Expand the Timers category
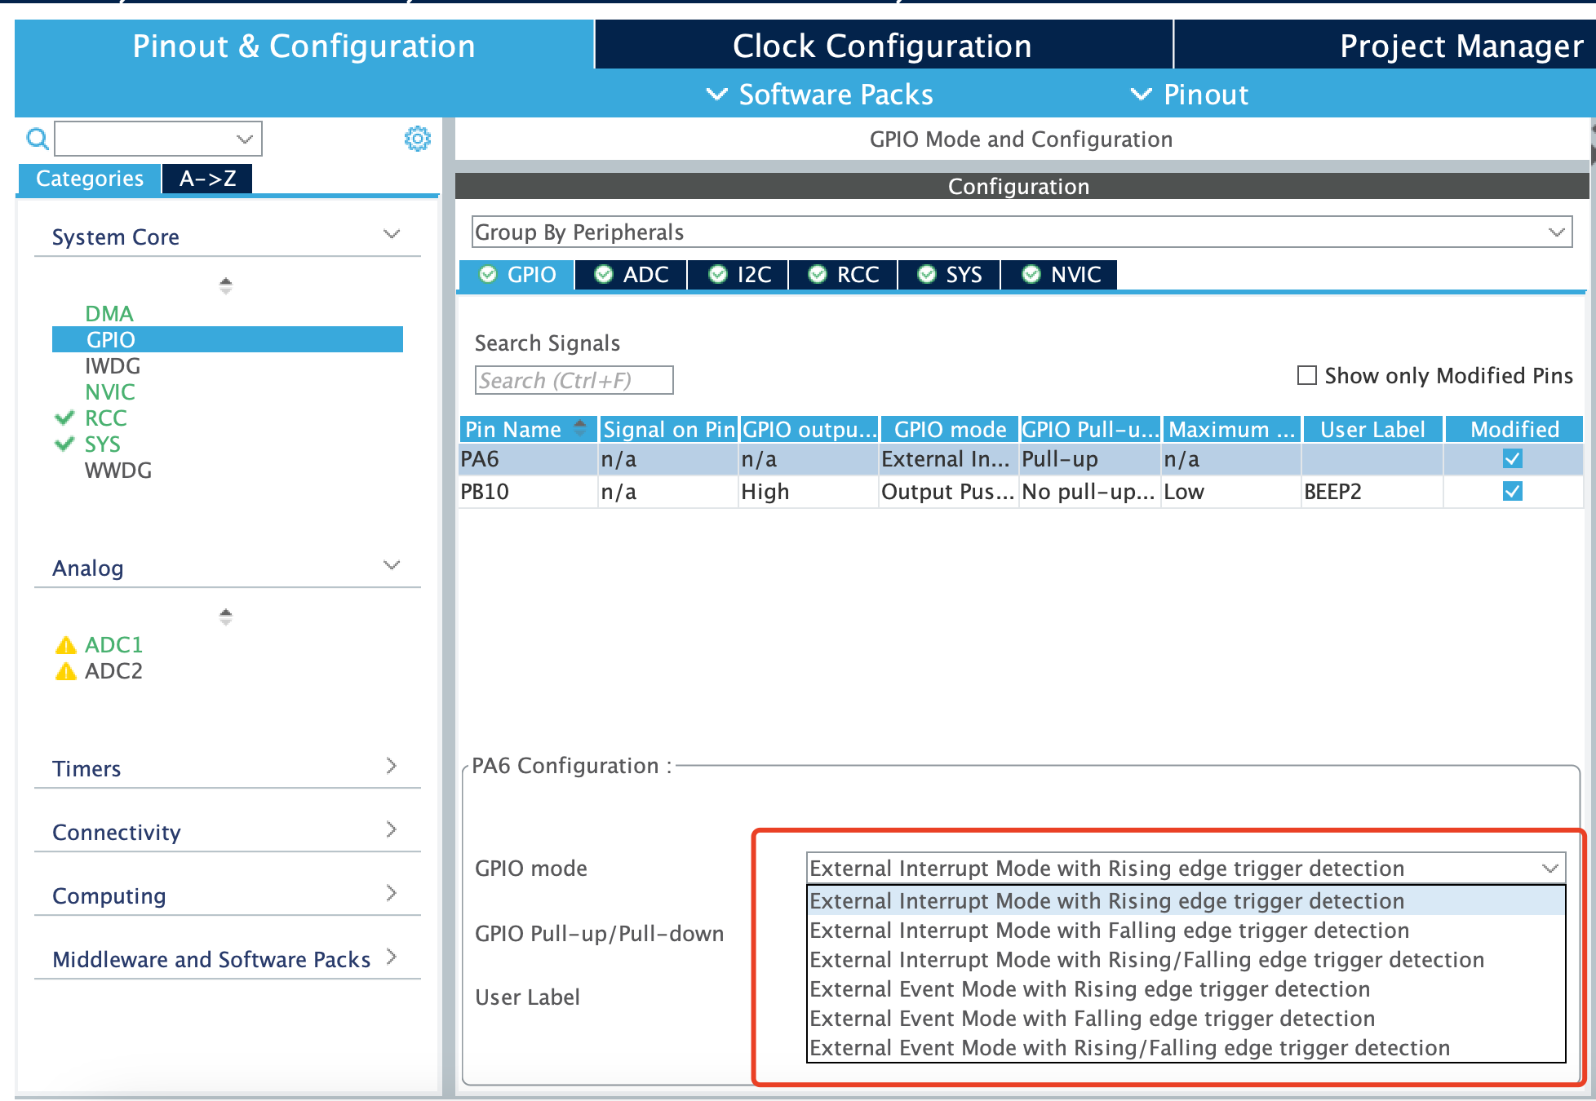1596x1101 pixels. pos(391,766)
